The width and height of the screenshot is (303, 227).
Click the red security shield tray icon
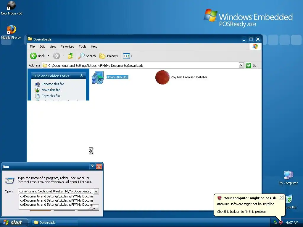pos(281,223)
